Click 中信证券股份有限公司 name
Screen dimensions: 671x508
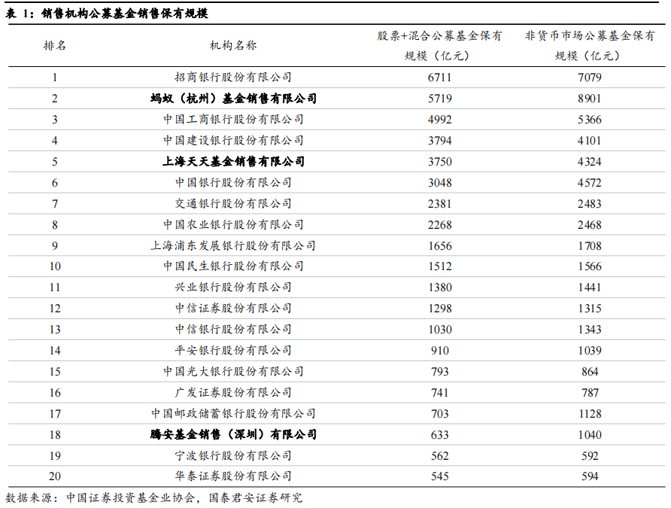pyautogui.click(x=233, y=308)
